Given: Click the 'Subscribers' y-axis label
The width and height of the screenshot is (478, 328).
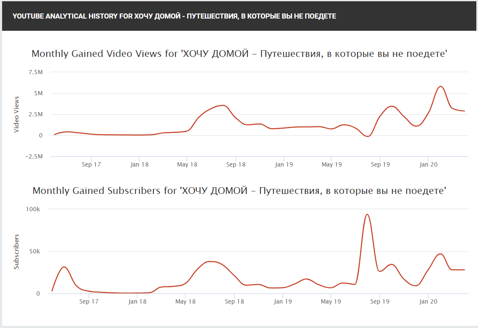Looking at the screenshot, I should (x=16, y=251).
